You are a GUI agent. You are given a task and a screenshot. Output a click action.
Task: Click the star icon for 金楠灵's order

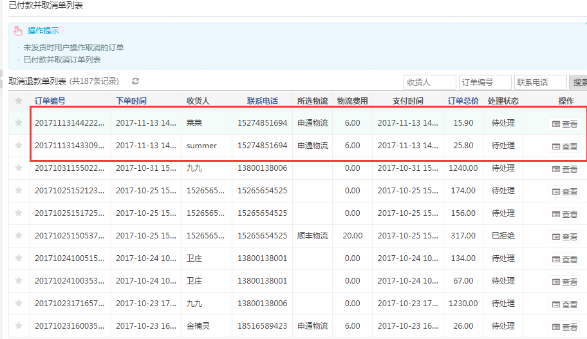point(19,325)
